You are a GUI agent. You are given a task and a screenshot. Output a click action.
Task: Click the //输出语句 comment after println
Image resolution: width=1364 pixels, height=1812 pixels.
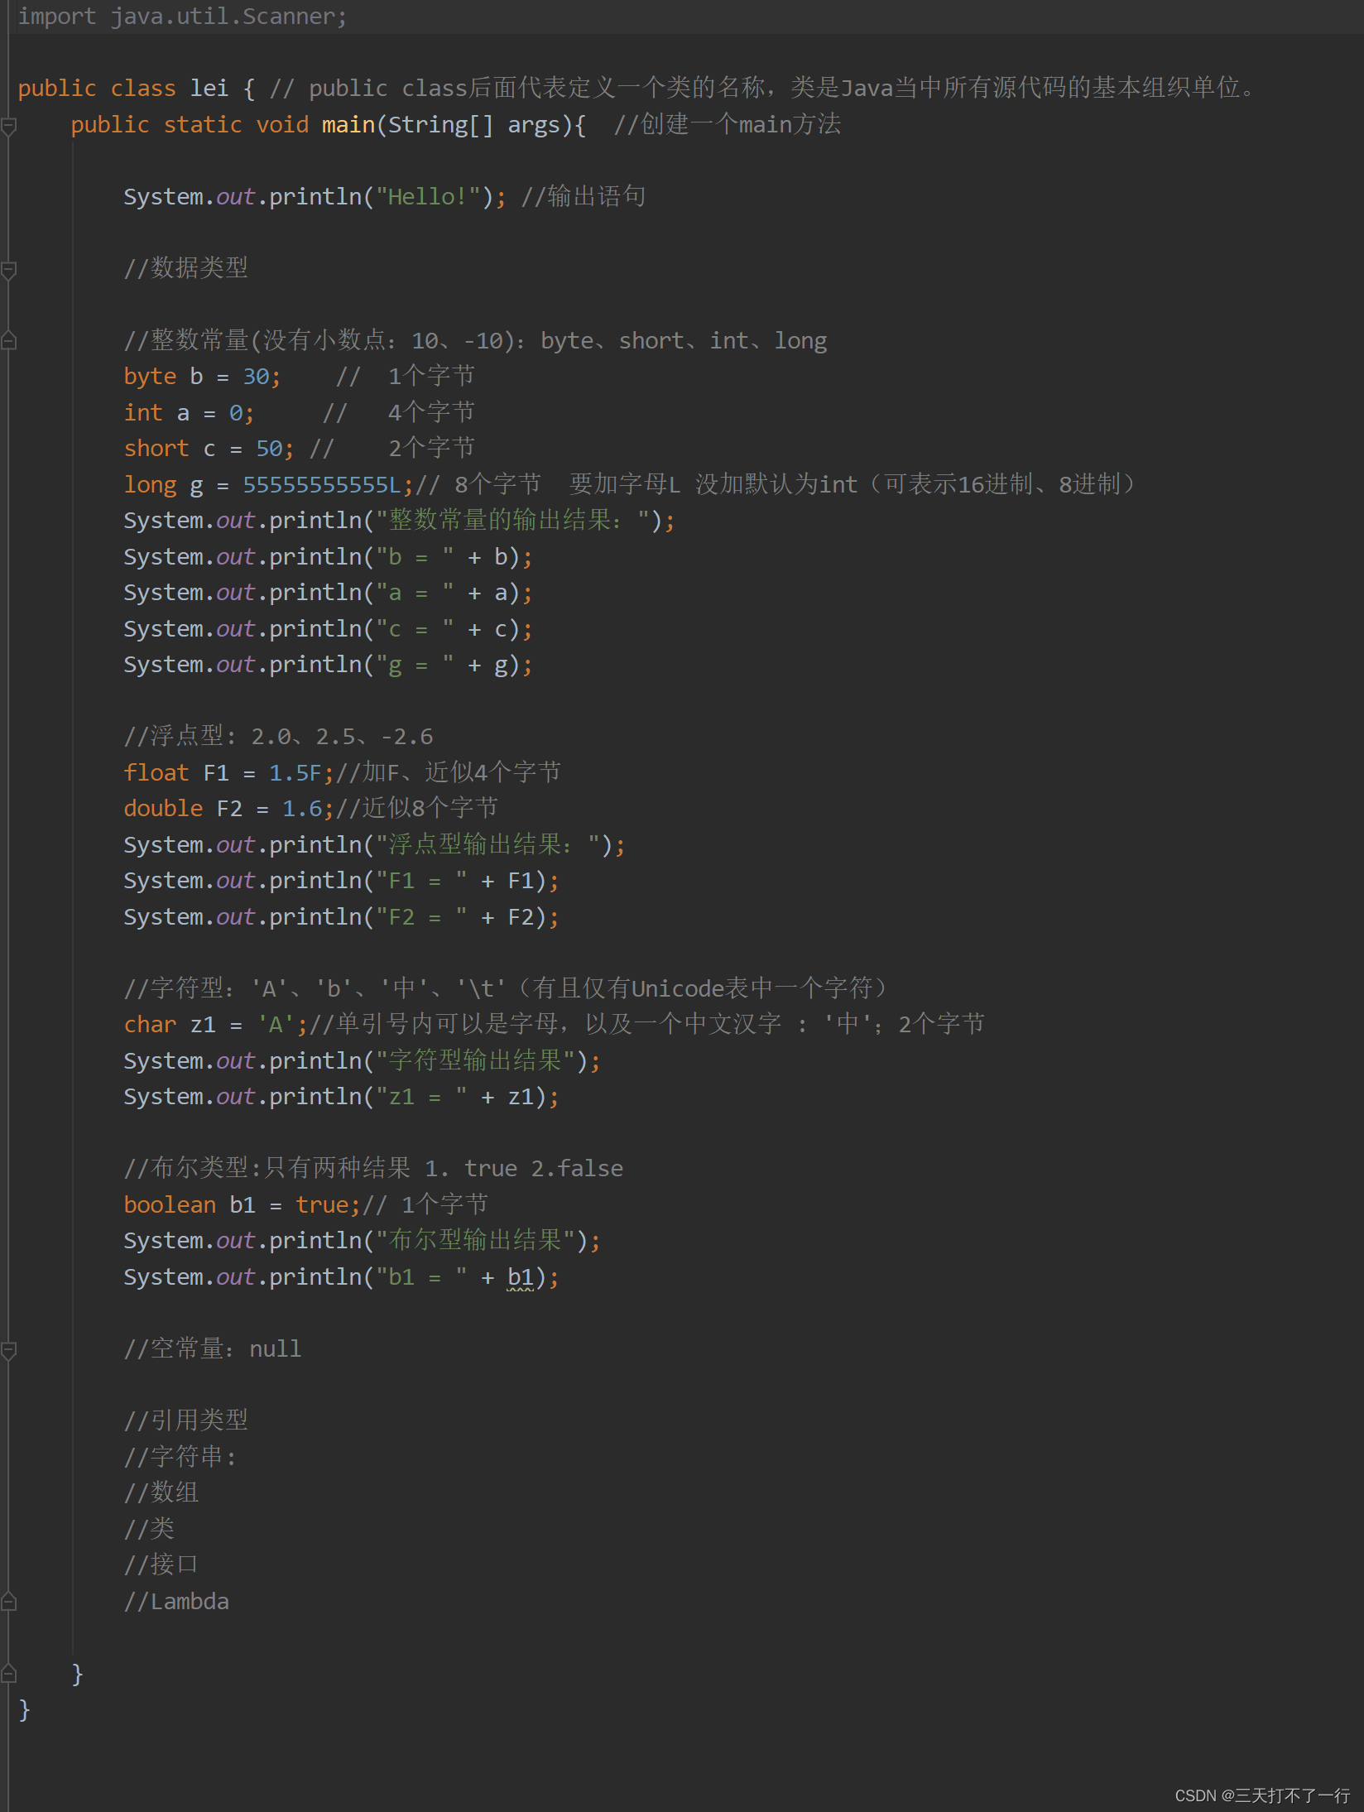click(x=583, y=196)
